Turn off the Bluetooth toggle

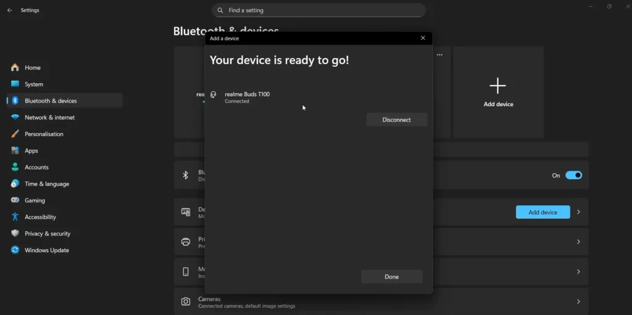click(573, 175)
